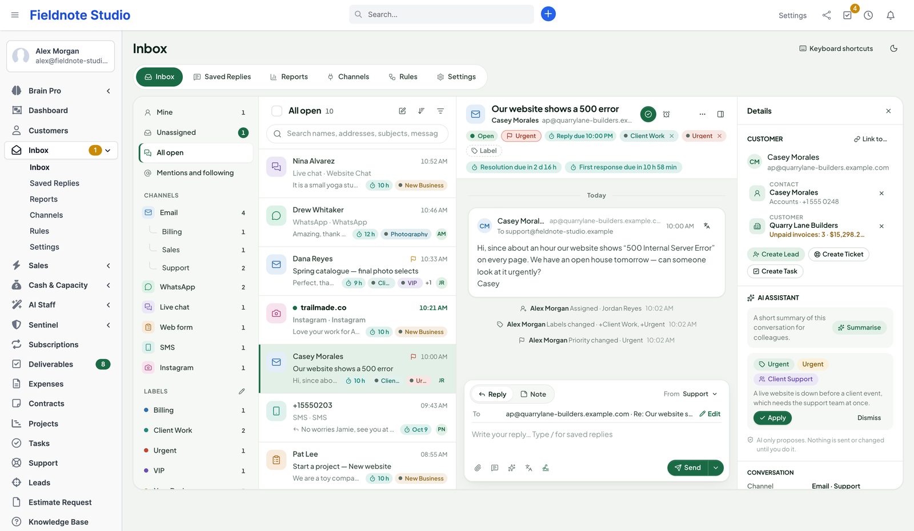Edit labels with the pencil icon

(x=242, y=392)
